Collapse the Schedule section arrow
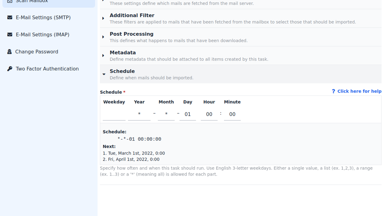The height and width of the screenshot is (216, 384). pos(104,74)
